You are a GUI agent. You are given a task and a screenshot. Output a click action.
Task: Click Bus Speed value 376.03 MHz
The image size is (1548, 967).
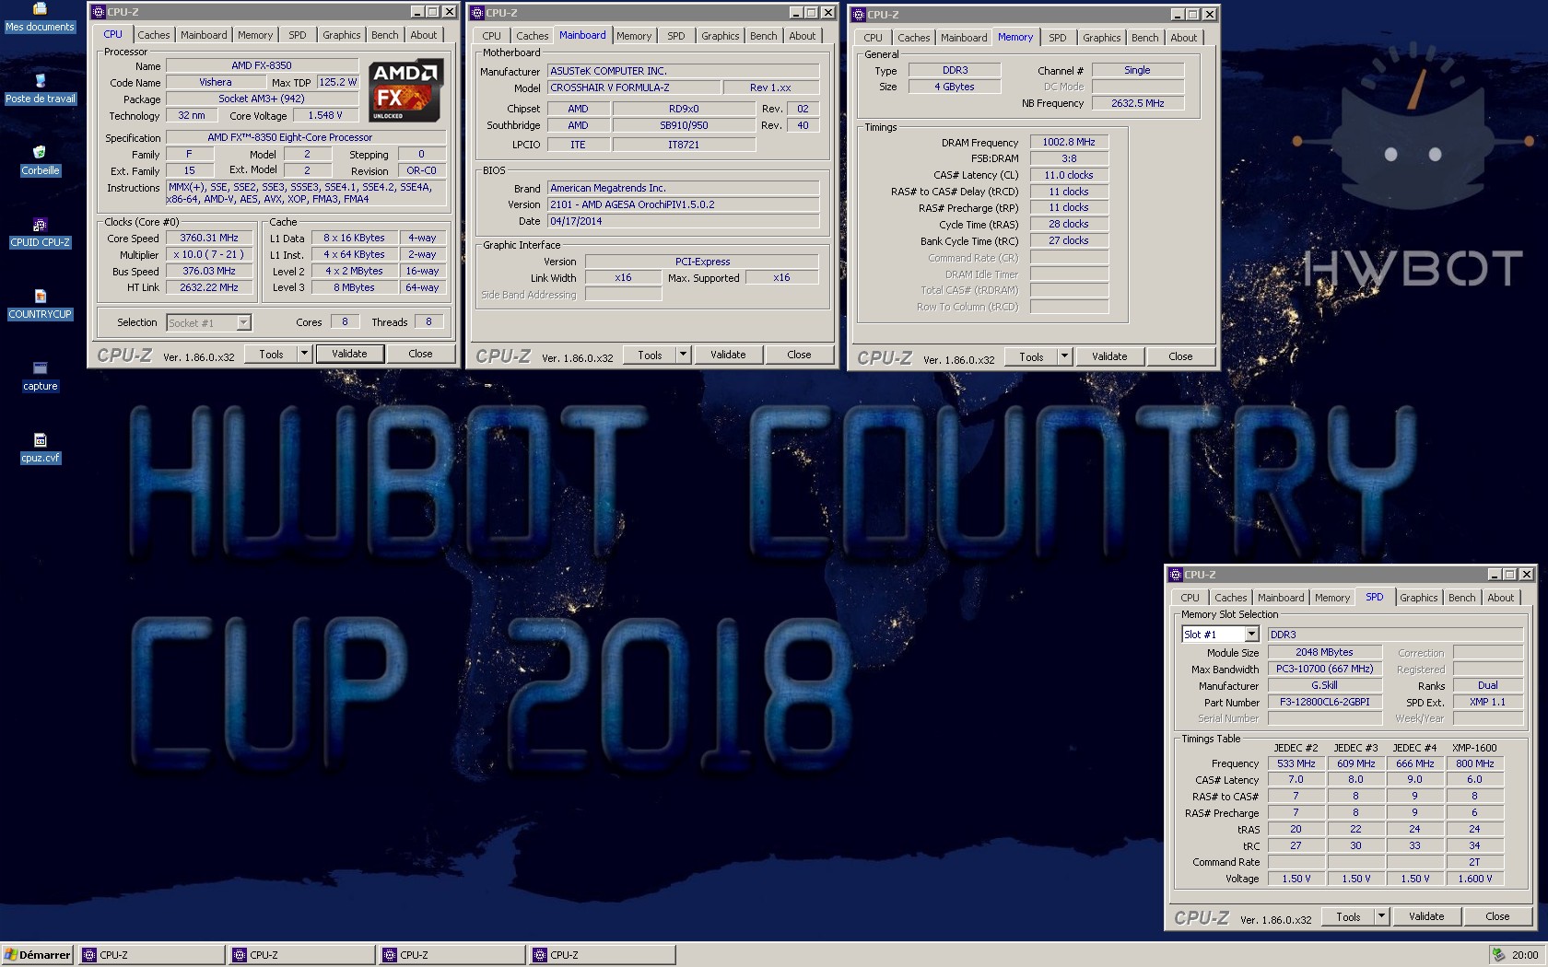click(x=209, y=271)
